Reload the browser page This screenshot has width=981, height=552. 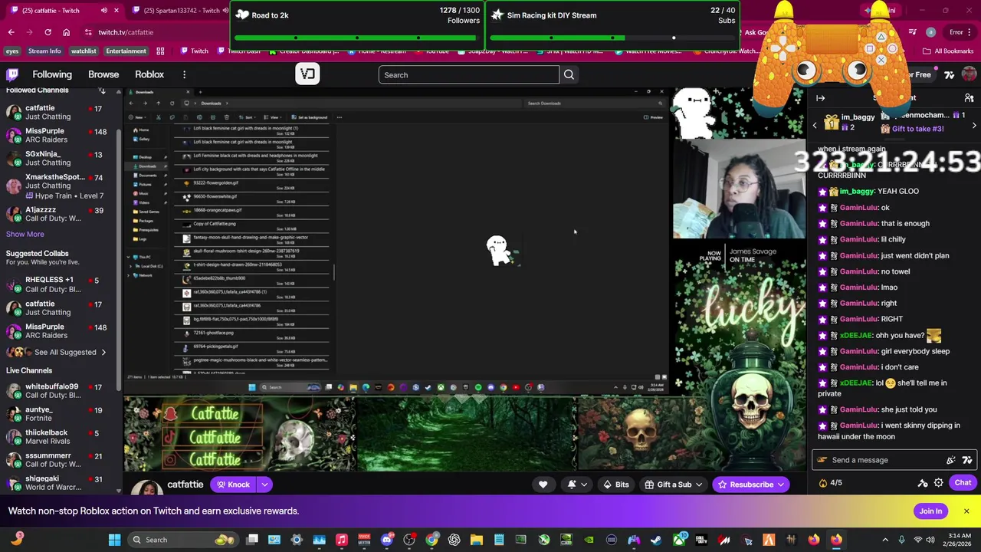pos(48,32)
